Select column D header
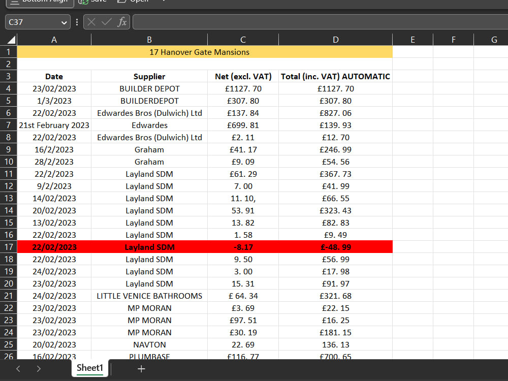 [336, 40]
